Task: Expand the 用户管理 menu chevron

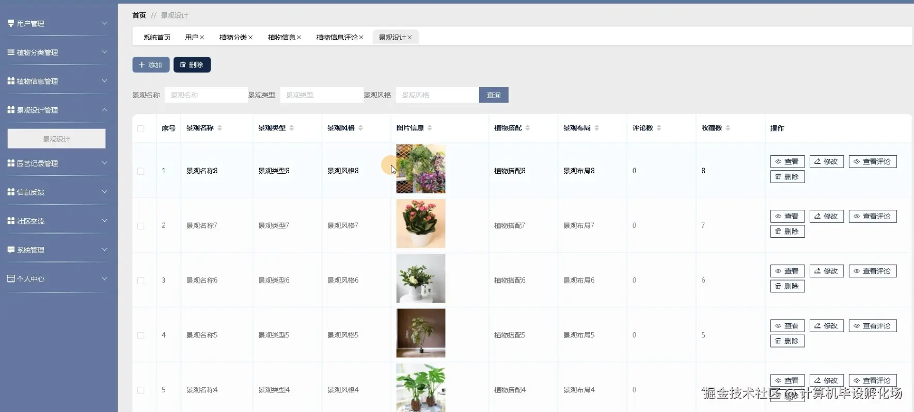Action: (104, 23)
